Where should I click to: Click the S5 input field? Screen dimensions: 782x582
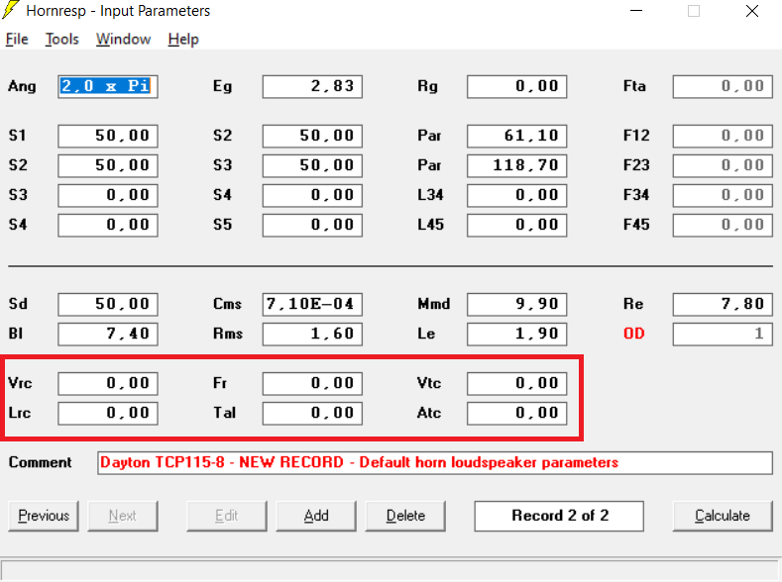(312, 225)
